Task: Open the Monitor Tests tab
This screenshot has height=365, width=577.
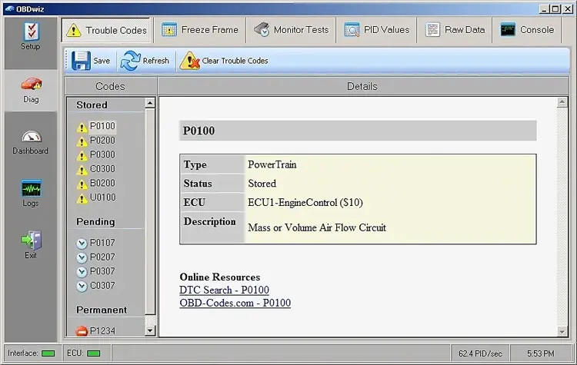Action: pos(291,30)
